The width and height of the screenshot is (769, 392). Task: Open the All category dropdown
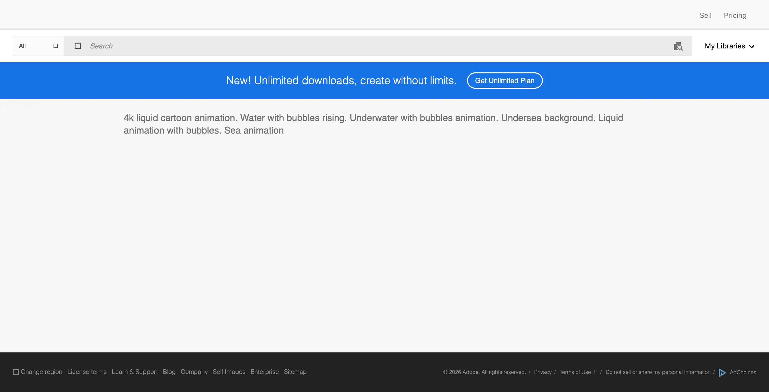(38, 46)
